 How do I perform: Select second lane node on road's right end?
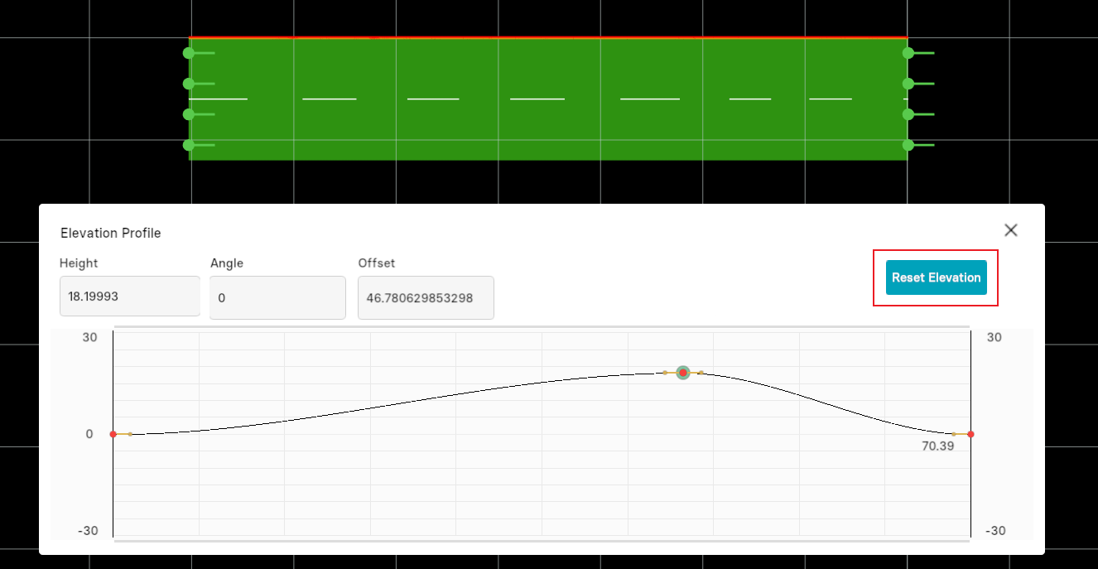pos(908,84)
